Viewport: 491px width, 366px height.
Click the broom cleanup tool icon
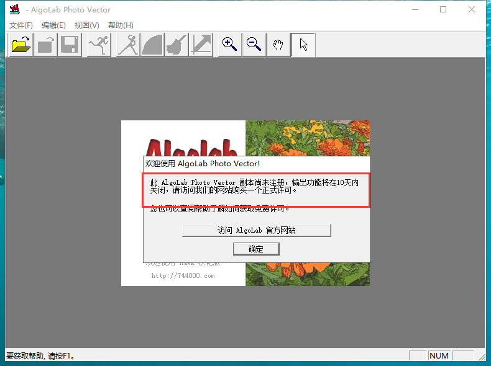(x=177, y=45)
